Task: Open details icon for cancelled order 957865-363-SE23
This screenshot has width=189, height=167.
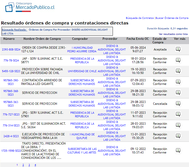Action: click(178, 104)
